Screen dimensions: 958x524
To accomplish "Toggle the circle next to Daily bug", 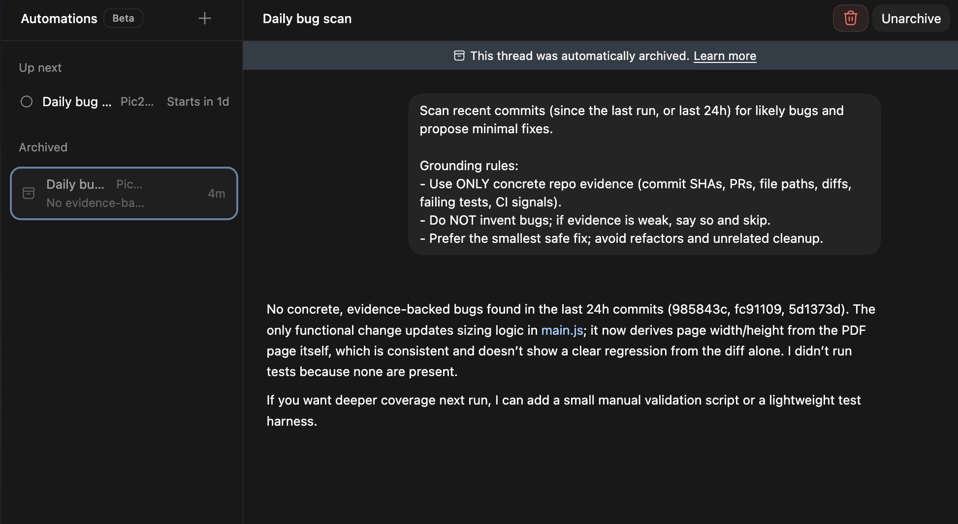I will 27,102.
